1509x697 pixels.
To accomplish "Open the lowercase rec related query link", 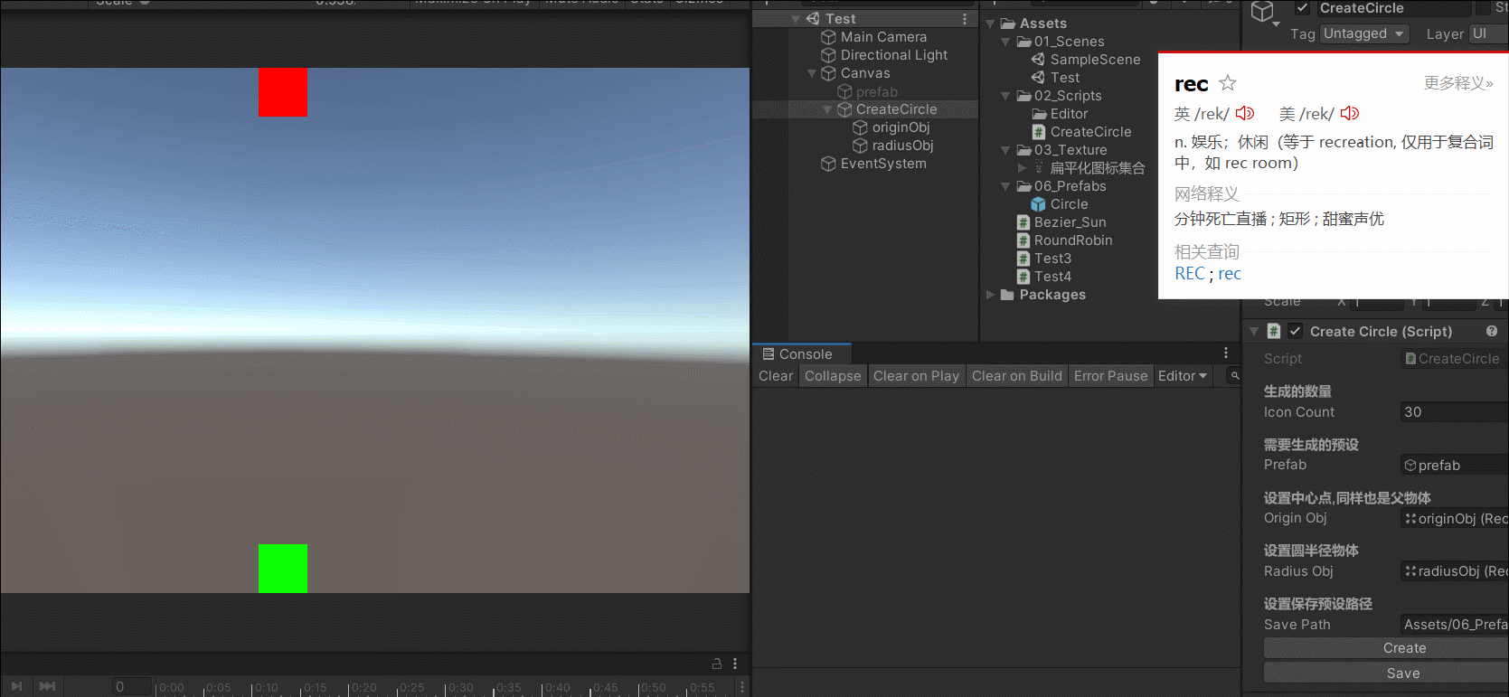I will (1230, 274).
